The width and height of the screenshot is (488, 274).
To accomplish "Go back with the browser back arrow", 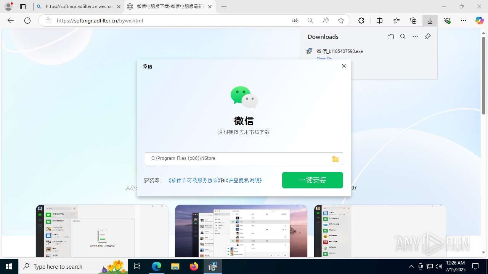I will pos(11,21).
